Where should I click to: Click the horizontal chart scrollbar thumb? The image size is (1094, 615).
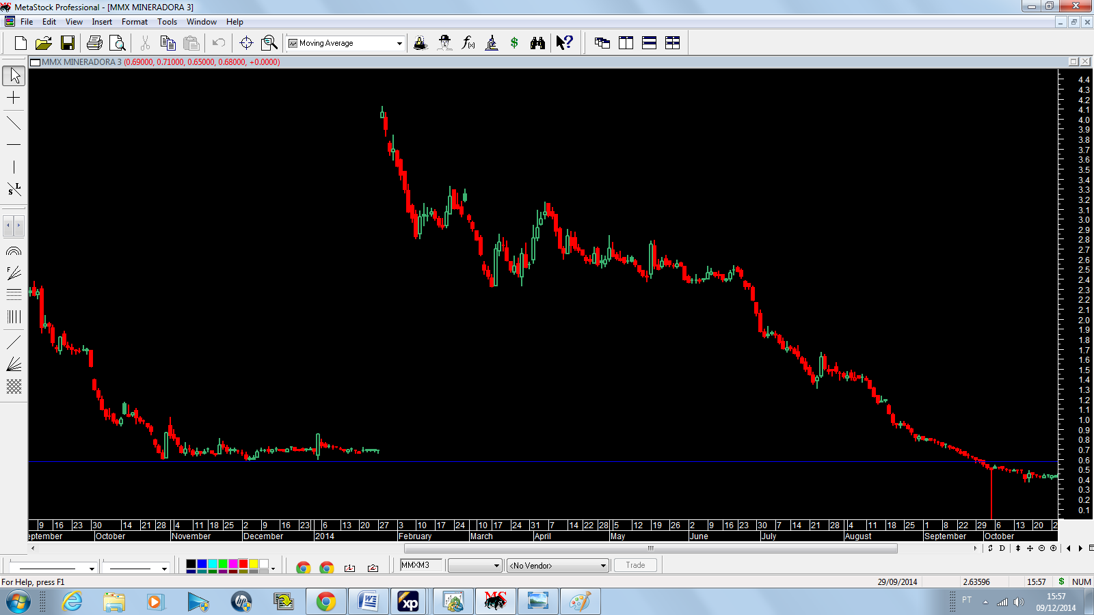(x=650, y=548)
